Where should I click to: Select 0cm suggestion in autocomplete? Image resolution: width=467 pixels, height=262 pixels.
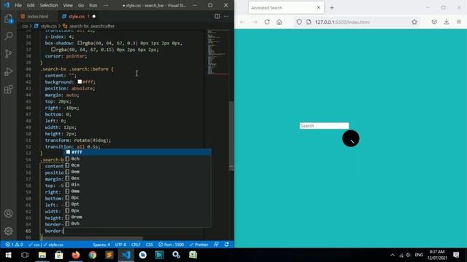click(x=138, y=165)
